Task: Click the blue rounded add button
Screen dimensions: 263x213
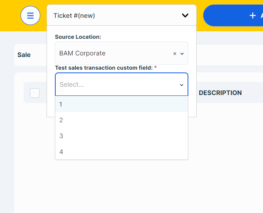Action: [x=233, y=15]
